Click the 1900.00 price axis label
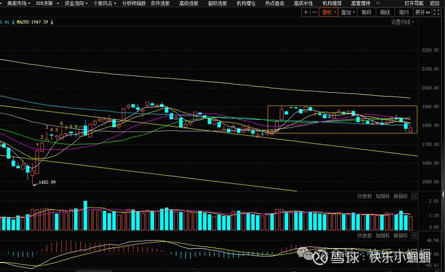The height and width of the screenshot is (272, 445). tap(430, 107)
